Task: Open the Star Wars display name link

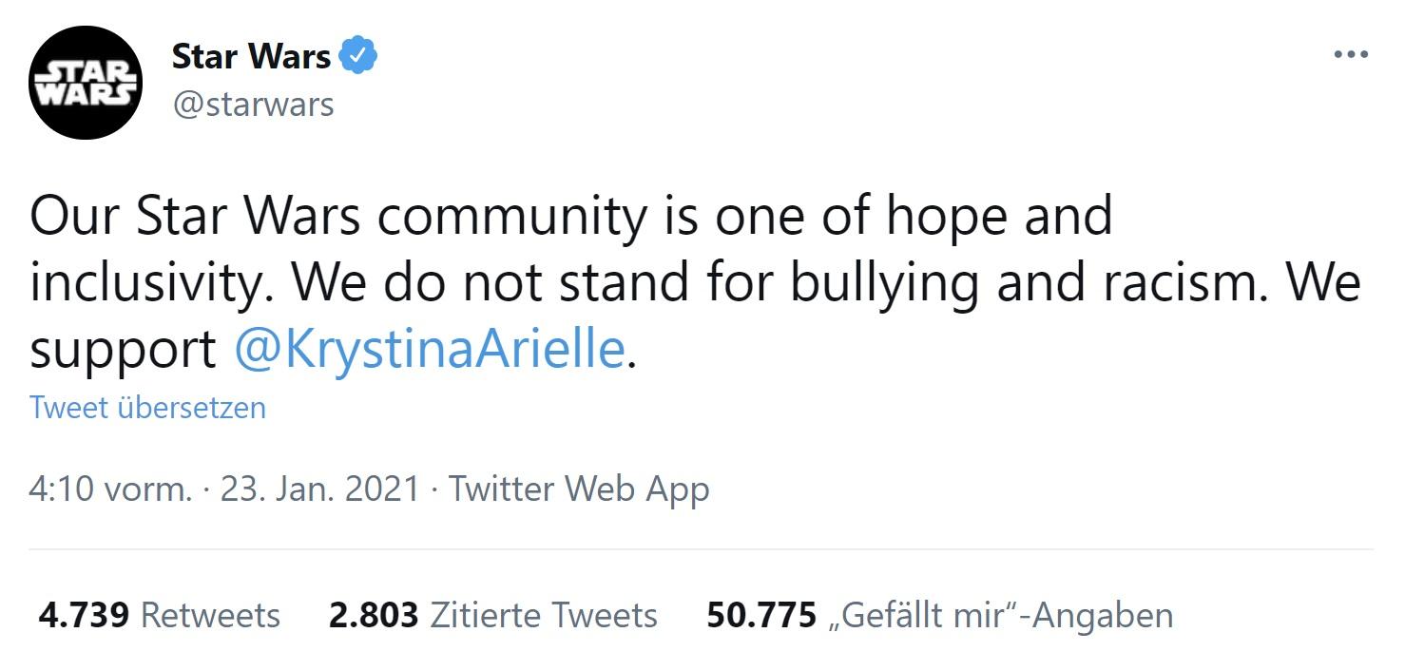Action: coord(251,56)
